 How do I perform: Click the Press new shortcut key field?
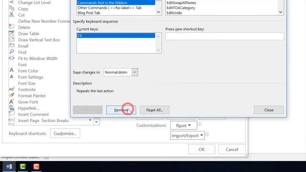pyautogui.click(x=224, y=36)
